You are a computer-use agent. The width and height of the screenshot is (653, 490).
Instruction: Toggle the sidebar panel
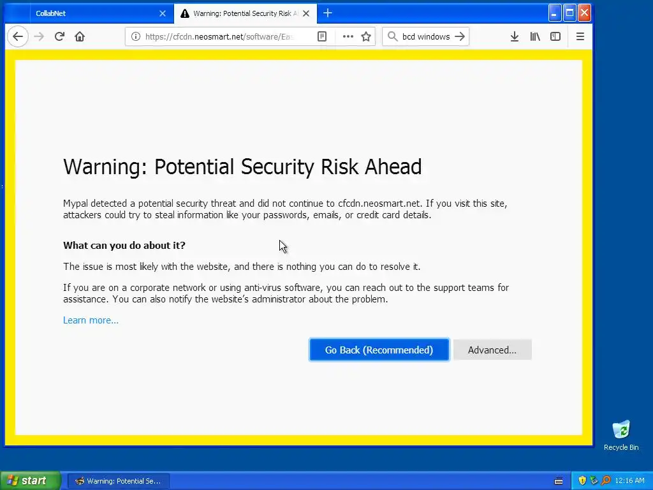pos(555,36)
